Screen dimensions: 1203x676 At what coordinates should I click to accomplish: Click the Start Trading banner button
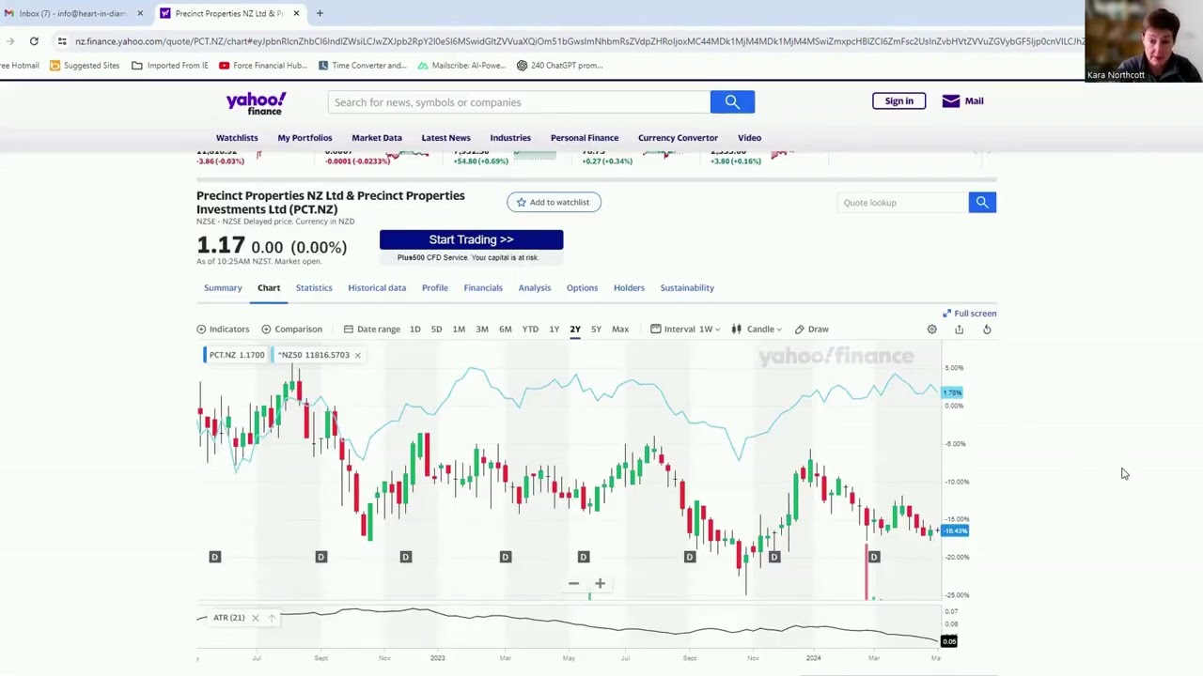coord(471,240)
